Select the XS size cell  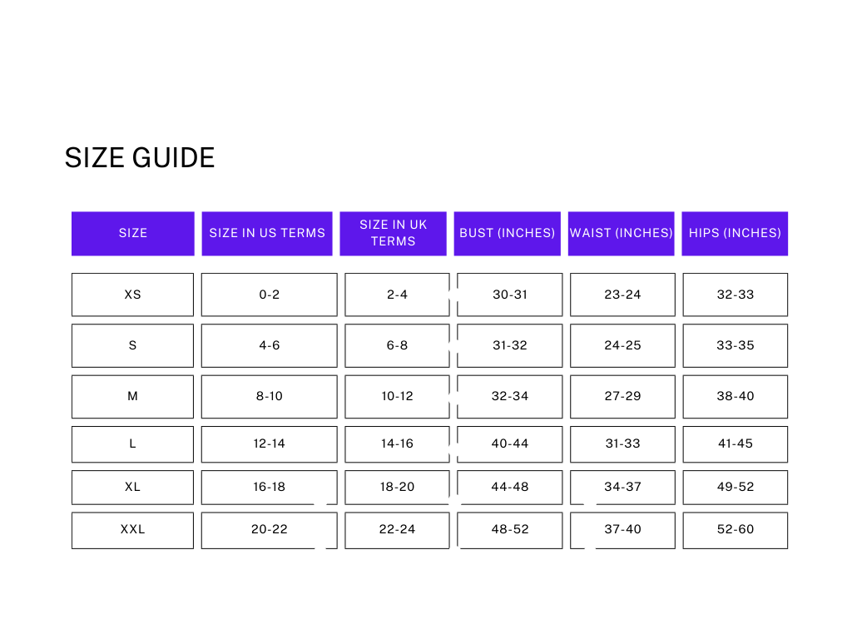[133, 295]
